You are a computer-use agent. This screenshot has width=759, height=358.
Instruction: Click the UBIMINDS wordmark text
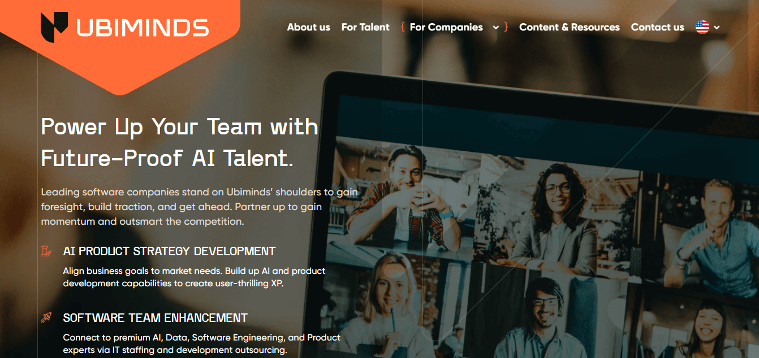[143, 28]
